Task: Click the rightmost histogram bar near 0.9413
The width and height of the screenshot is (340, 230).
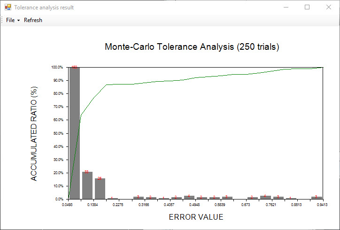Action: pyautogui.click(x=317, y=198)
